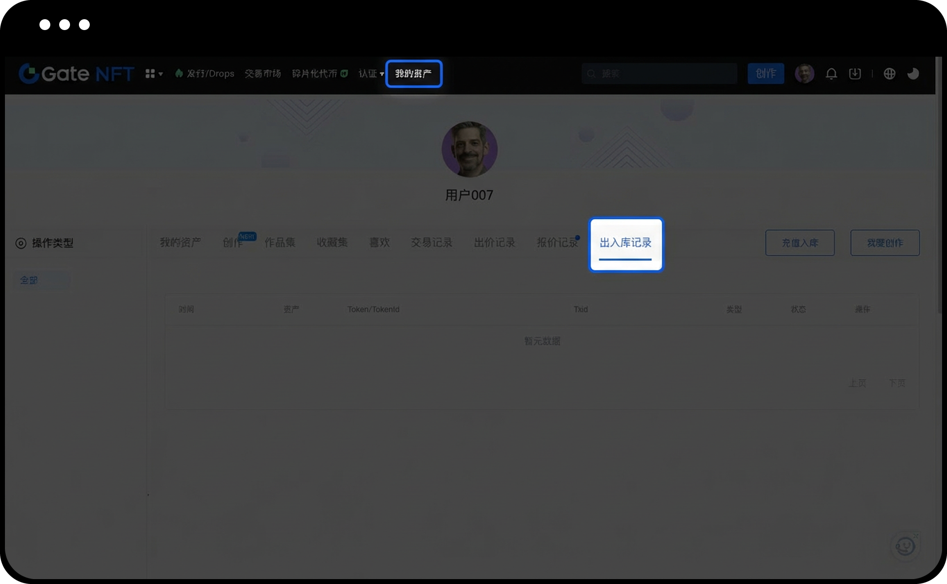
Task: Click the 我要创作 button
Action: tap(884, 243)
